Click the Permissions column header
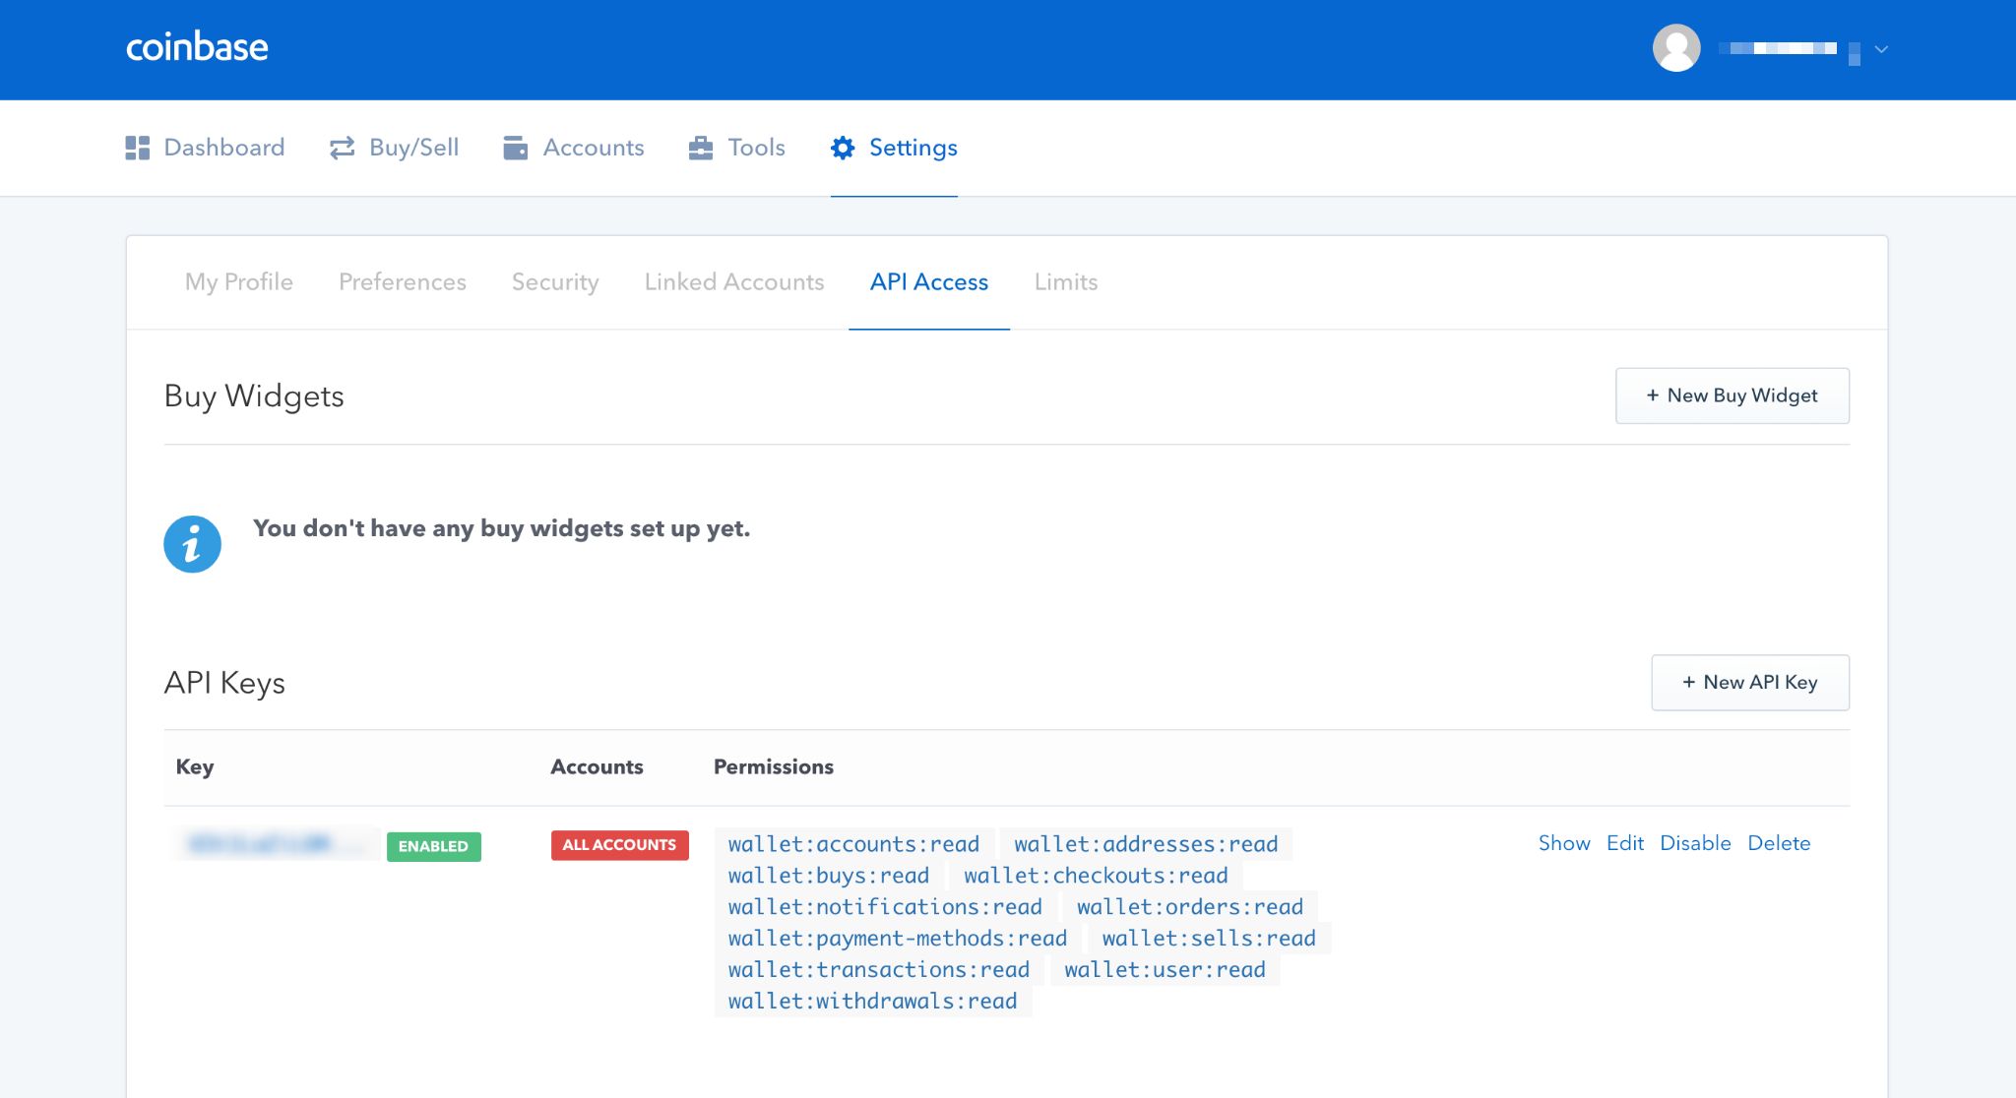 [x=774, y=767]
